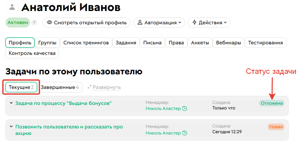Viewport: 308px width, 151px height.
Task: Click the lightning icon inside Действия button
Action: click(x=194, y=22)
